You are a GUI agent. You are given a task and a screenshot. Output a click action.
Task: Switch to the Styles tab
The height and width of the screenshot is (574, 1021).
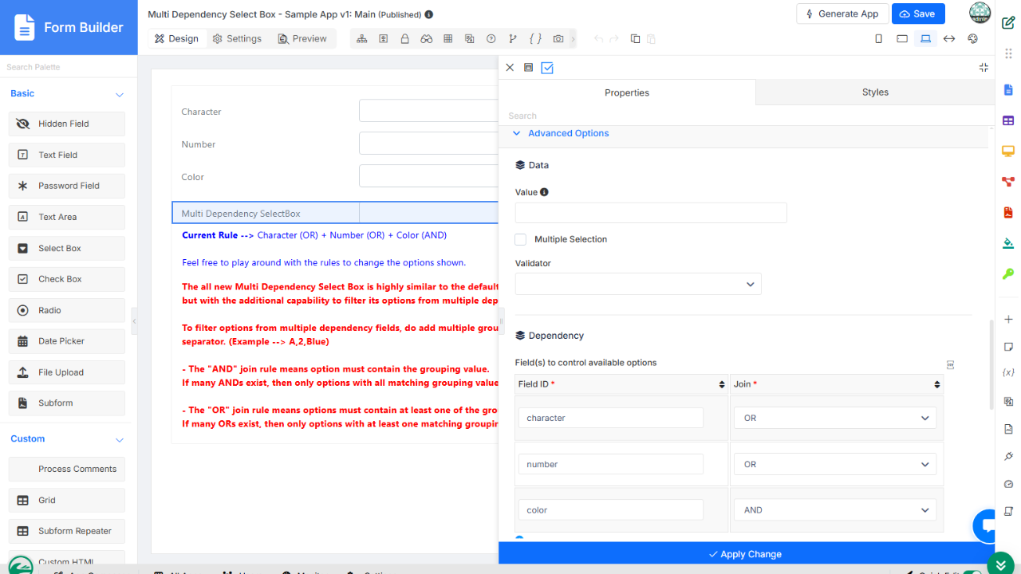tap(875, 92)
